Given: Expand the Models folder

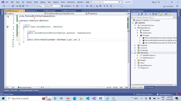Looking at the screenshot, I should [x=135, y=60].
